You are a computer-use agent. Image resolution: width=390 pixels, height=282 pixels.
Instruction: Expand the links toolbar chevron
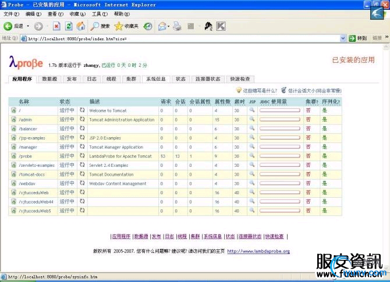click(x=387, y=37)
